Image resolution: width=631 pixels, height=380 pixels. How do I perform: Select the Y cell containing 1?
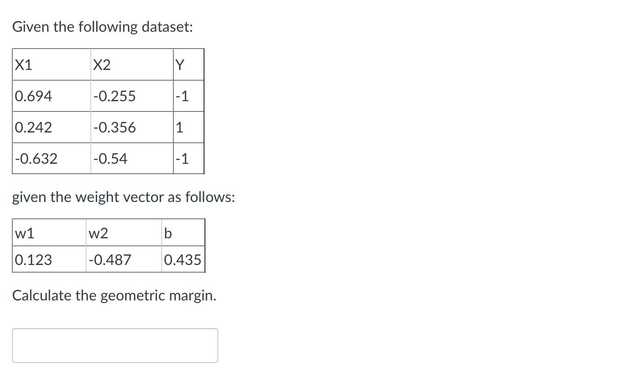pos(188,127)
